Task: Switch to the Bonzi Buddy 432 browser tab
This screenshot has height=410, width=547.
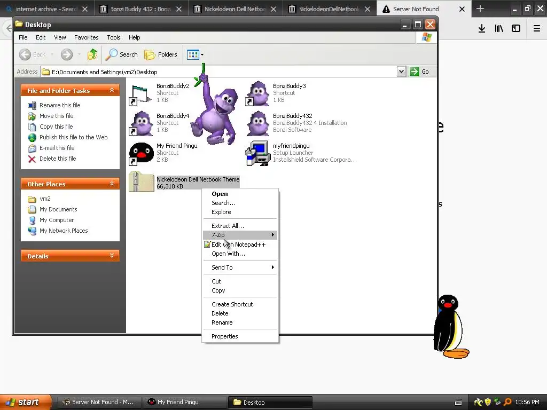Action: (x=140, y=9)
